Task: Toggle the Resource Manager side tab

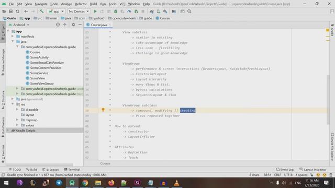Action: 3,62
